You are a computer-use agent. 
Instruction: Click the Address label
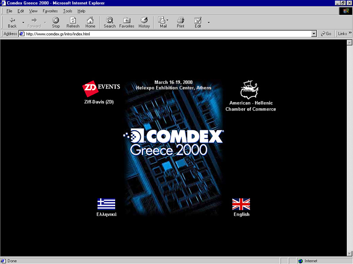pos(10,34)
